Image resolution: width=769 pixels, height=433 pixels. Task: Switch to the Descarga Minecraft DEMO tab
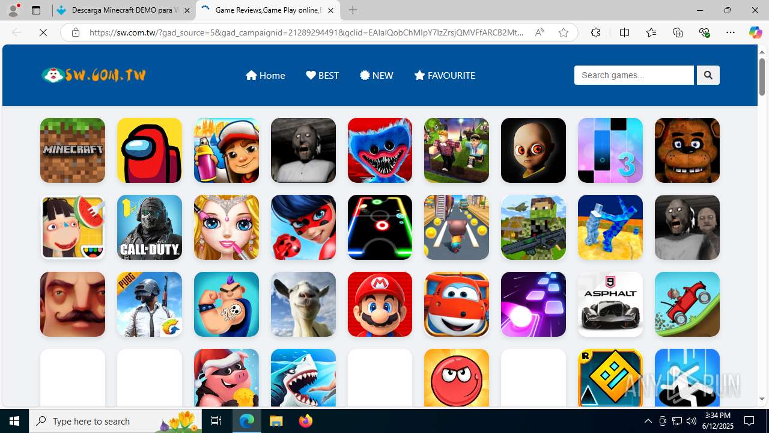[x=124, y=10]
